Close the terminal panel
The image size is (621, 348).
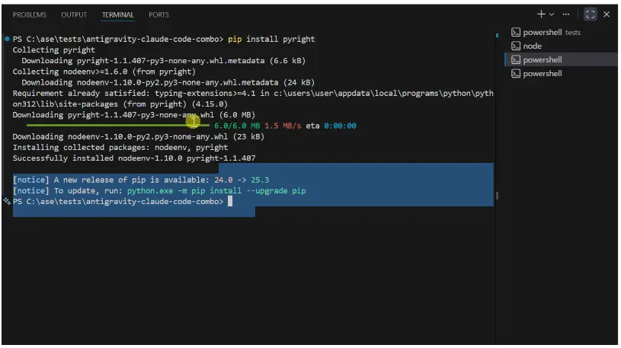607,14
